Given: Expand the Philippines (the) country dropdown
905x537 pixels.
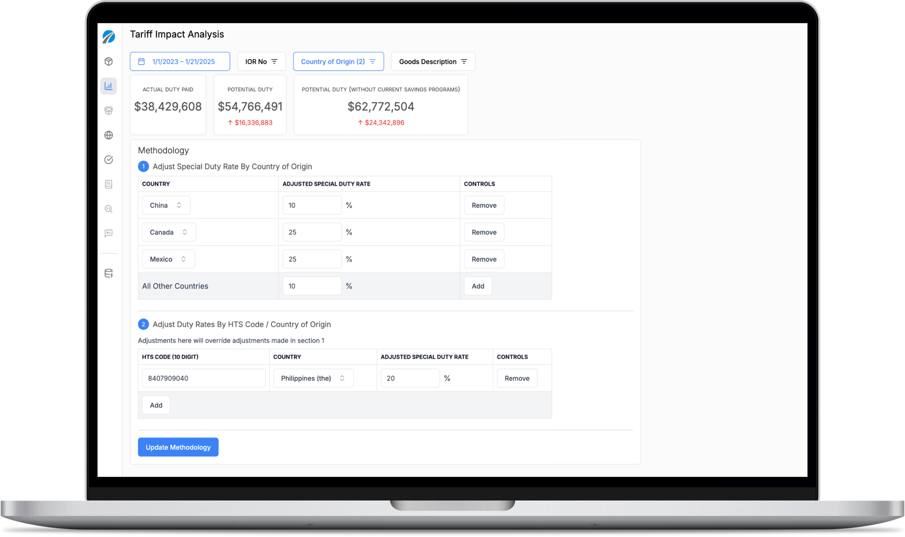Looking at the screenshot, I should point(313,378).
